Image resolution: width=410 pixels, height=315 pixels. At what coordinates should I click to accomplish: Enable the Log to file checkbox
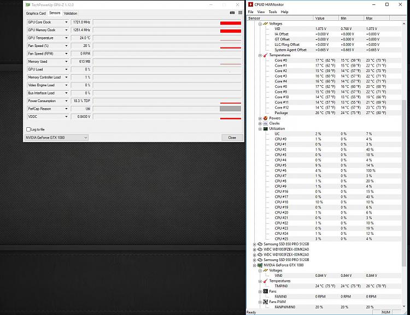[x=28, y=129]
